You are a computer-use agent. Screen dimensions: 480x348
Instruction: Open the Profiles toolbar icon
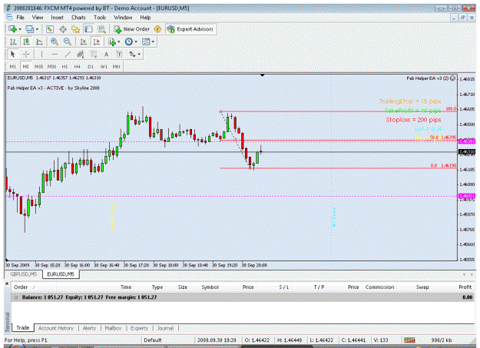point(29,29)
